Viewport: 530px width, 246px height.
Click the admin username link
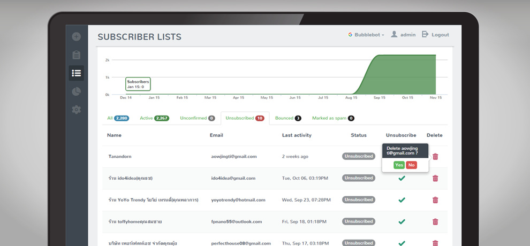point(408,35)
